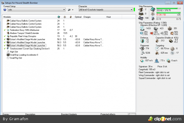Viewport: 184px width, 123px height.
Task: Click the CPU chip icon beside 333.82 / 378.75
Action: tap(153, 9)
